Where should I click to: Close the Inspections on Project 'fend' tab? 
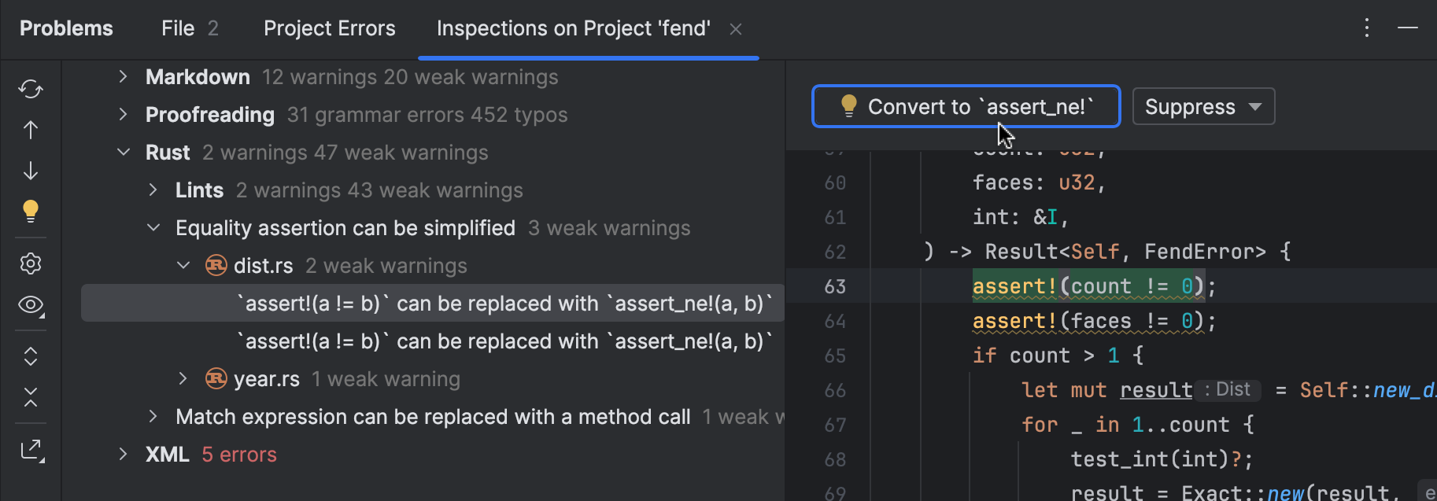click(x=735, y=29)
